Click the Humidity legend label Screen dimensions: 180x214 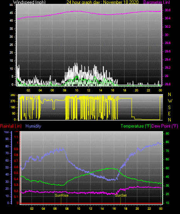33,126
